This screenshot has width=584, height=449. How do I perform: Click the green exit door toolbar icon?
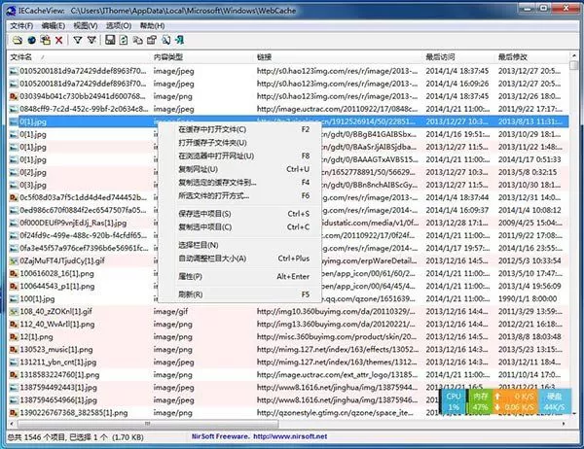pos(180,40)
